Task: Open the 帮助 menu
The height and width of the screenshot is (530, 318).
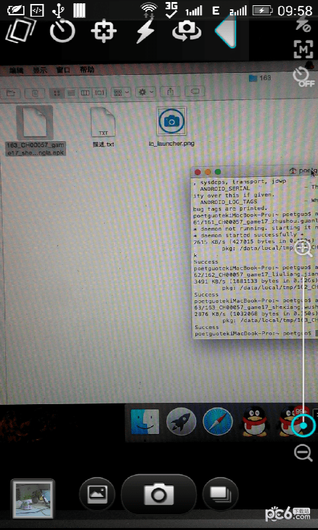Action: 87,70
